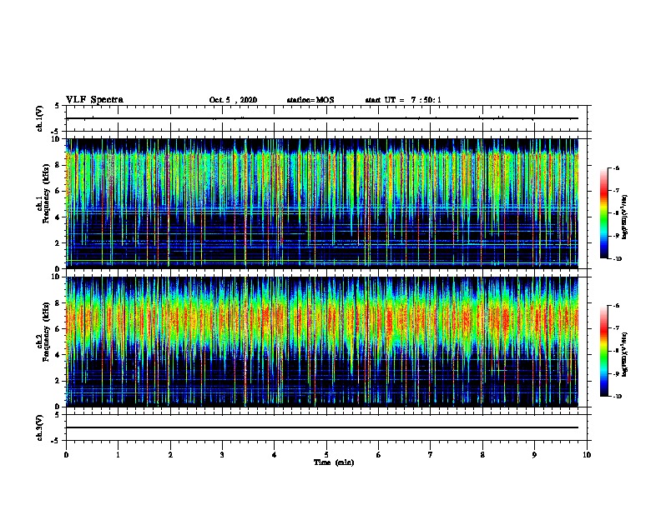Click the ch.2 spectrogram color scale bar
This screenshot has width=661, height=510.
[x=604, y=351]
